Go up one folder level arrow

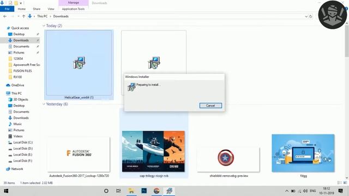23,16
